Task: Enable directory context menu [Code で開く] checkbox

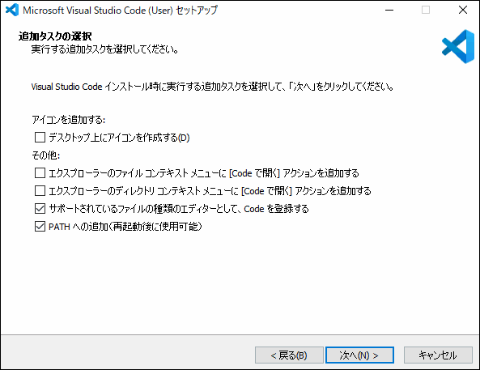Action: pos(40,191)
